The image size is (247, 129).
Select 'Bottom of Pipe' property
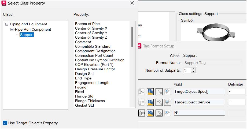pos(87,24)
